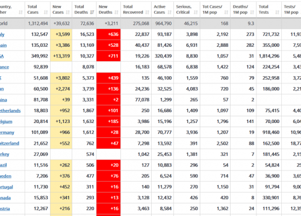Select total tests value 1,814,296
Screen dimensions: 301x216
pyautogui.click(x=269, y=56)
